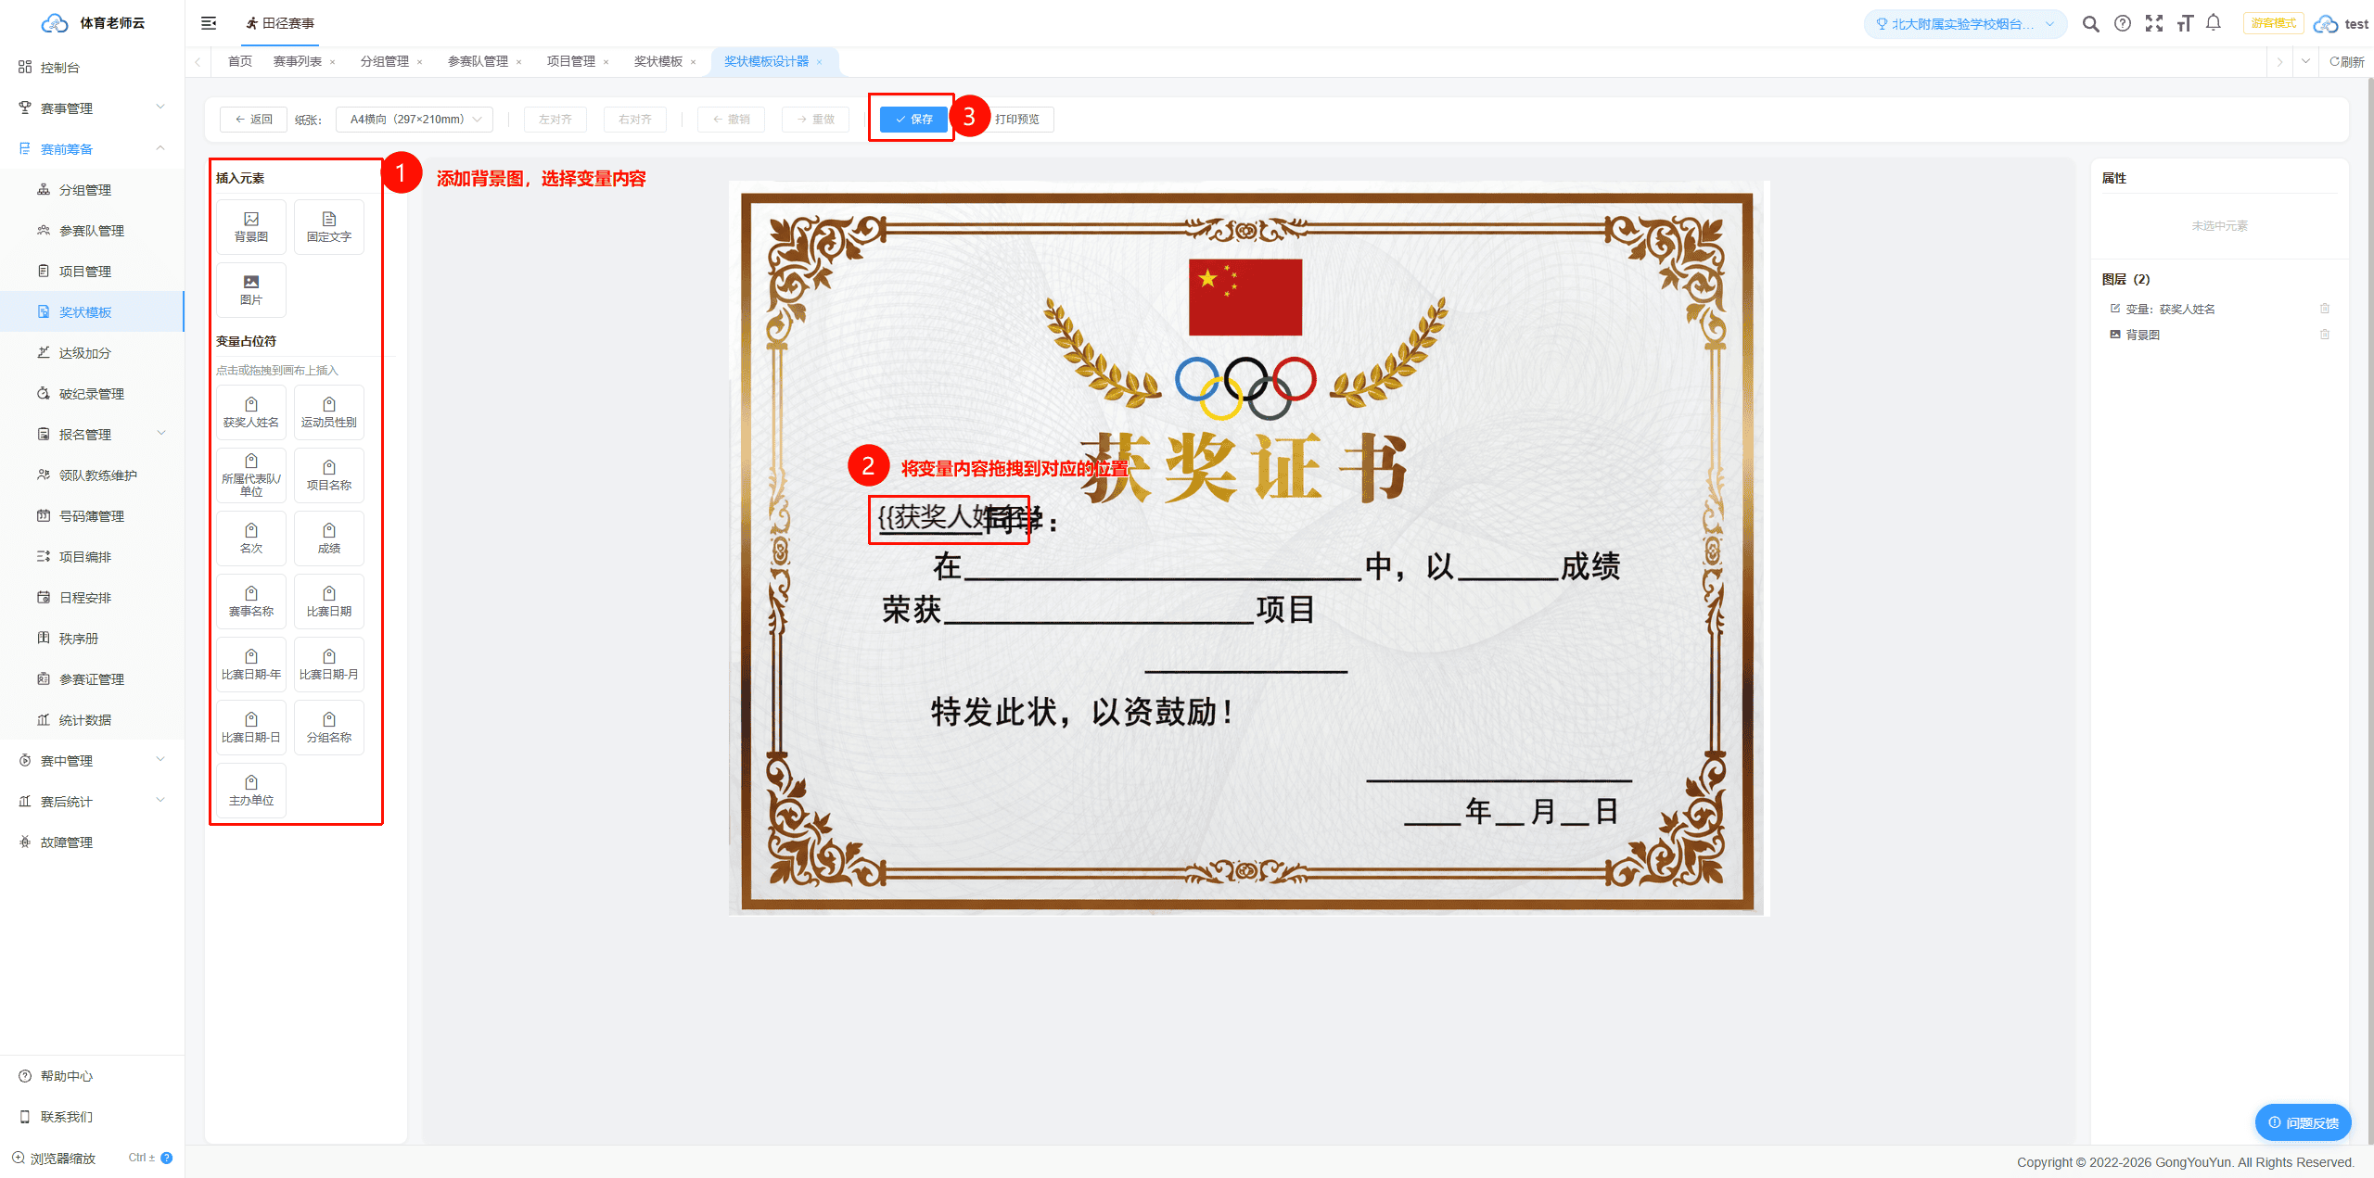Switch to 项目管理 tab
Viewport: 2374px width, 1178px height.
571,61
